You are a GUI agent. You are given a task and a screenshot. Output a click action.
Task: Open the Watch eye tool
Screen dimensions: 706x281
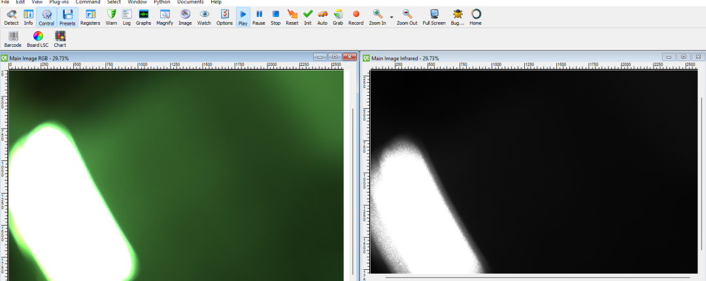204,17
